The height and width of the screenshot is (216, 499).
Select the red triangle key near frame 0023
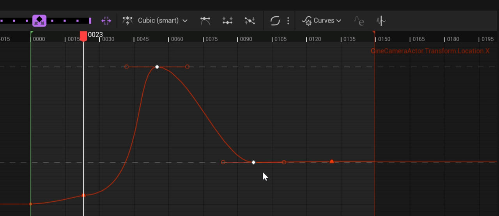coord(83,195)
